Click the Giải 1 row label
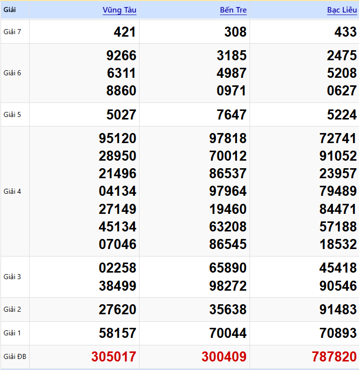 click(x=12, y=333)
